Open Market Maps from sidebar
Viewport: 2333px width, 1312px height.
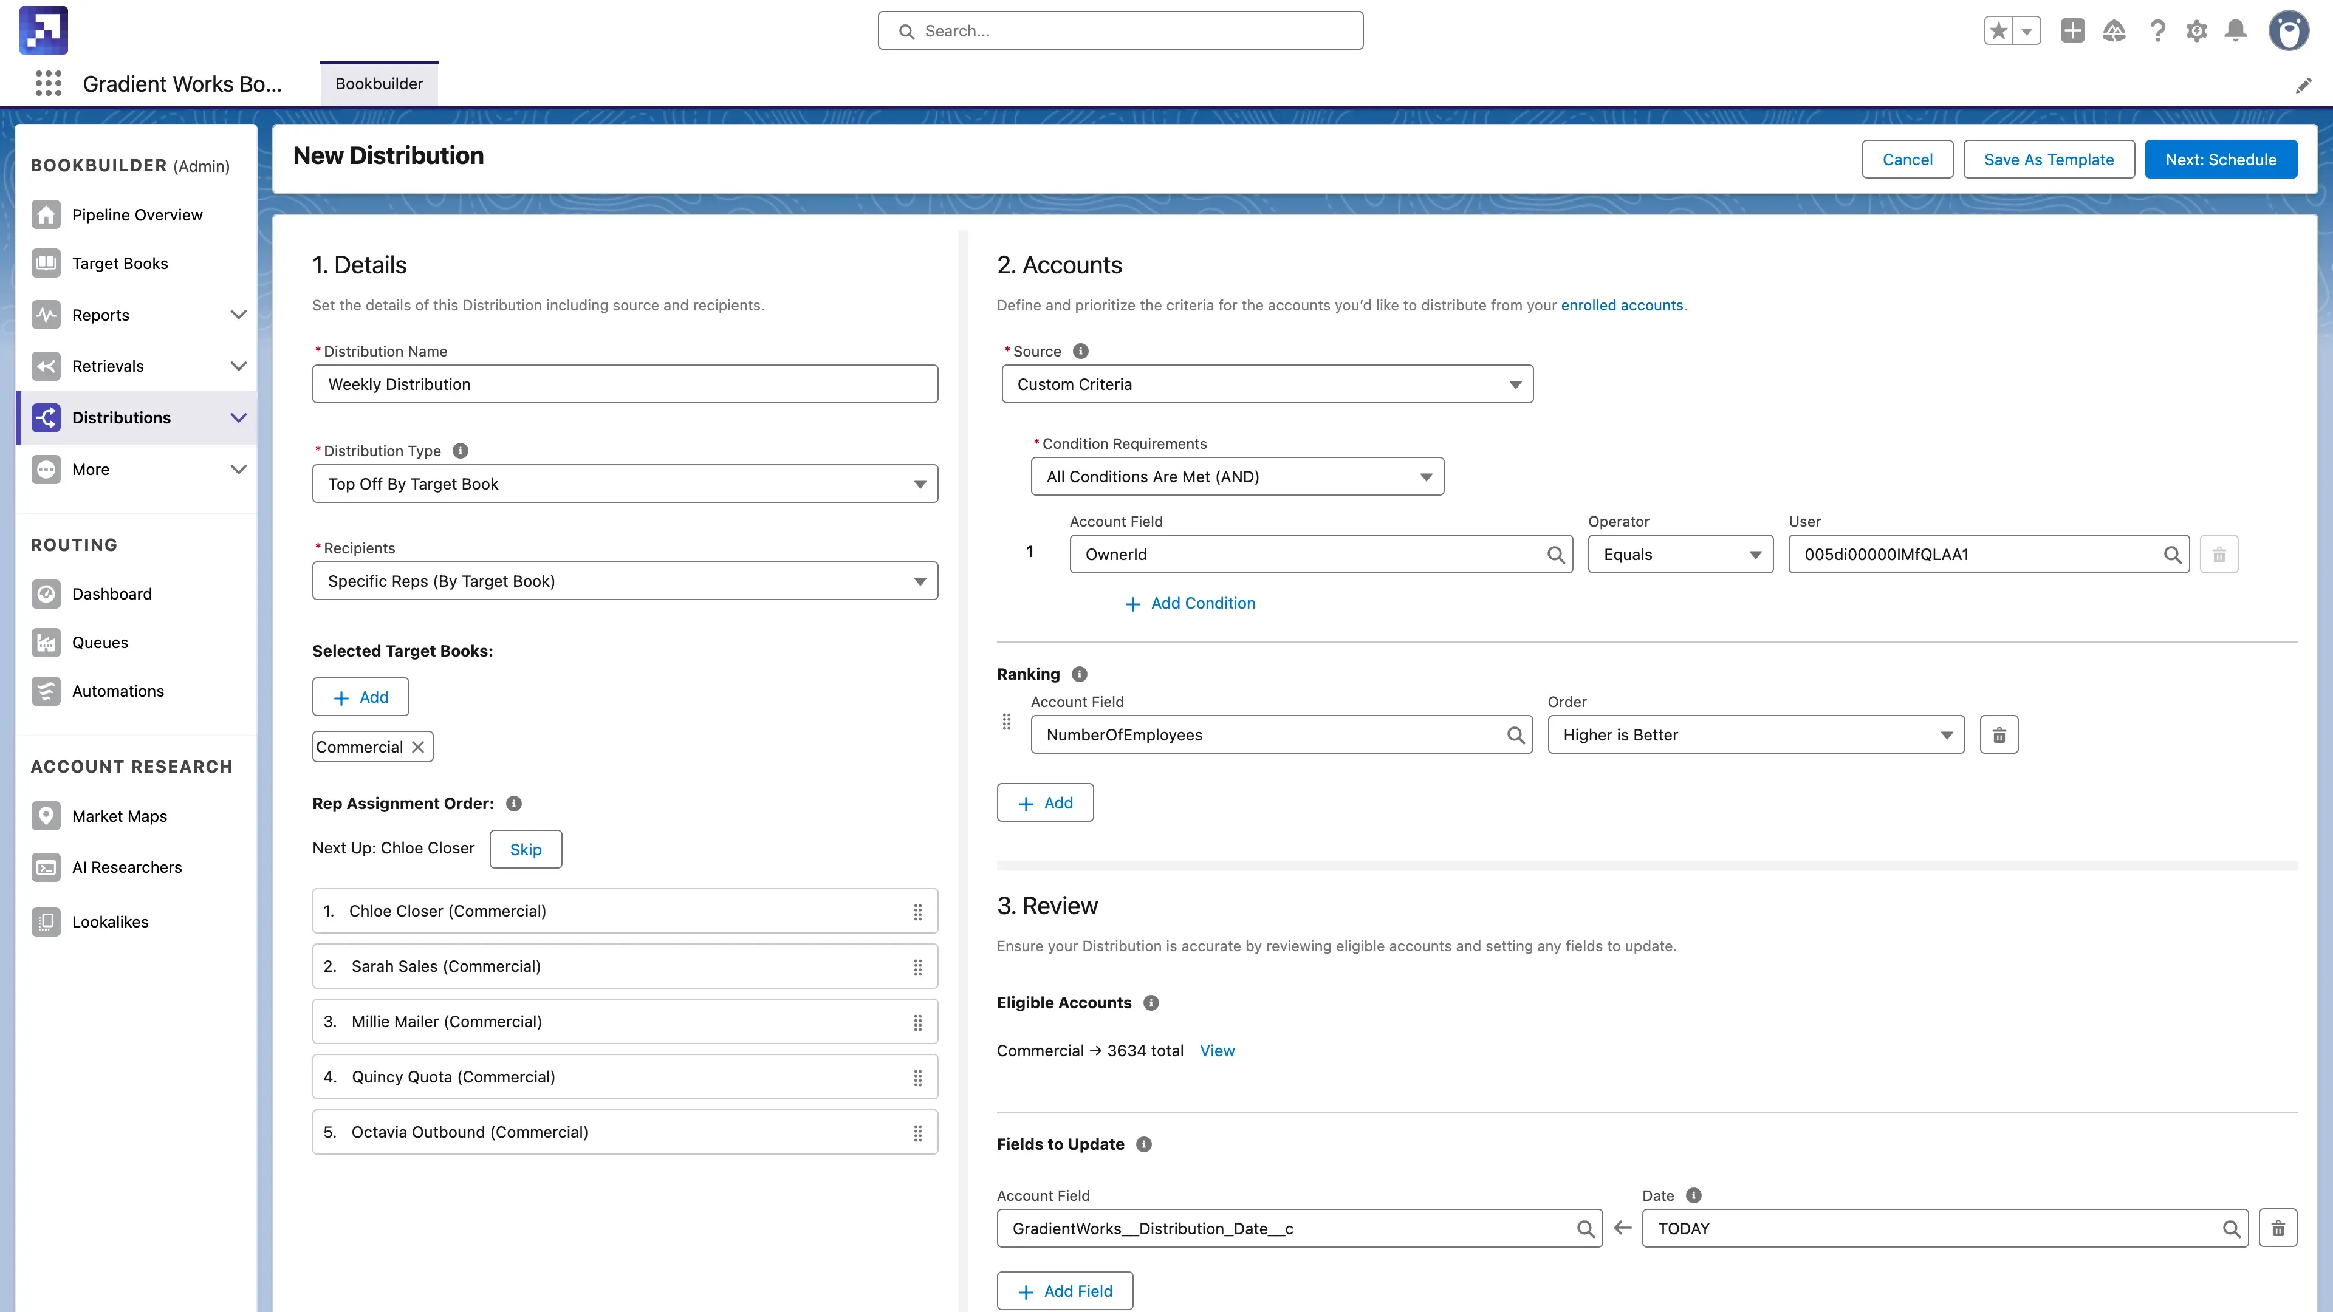pyautogui.click(x=118, y=816)
